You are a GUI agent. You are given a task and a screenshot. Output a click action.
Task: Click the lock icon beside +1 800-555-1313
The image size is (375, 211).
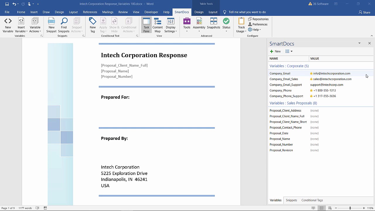click(311, 90)
